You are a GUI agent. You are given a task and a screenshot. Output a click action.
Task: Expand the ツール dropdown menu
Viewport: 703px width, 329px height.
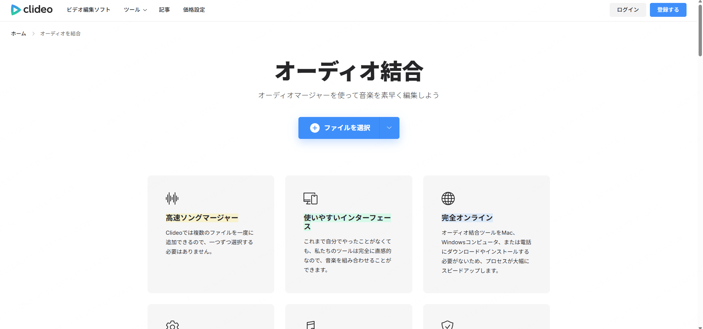[135, 10]
